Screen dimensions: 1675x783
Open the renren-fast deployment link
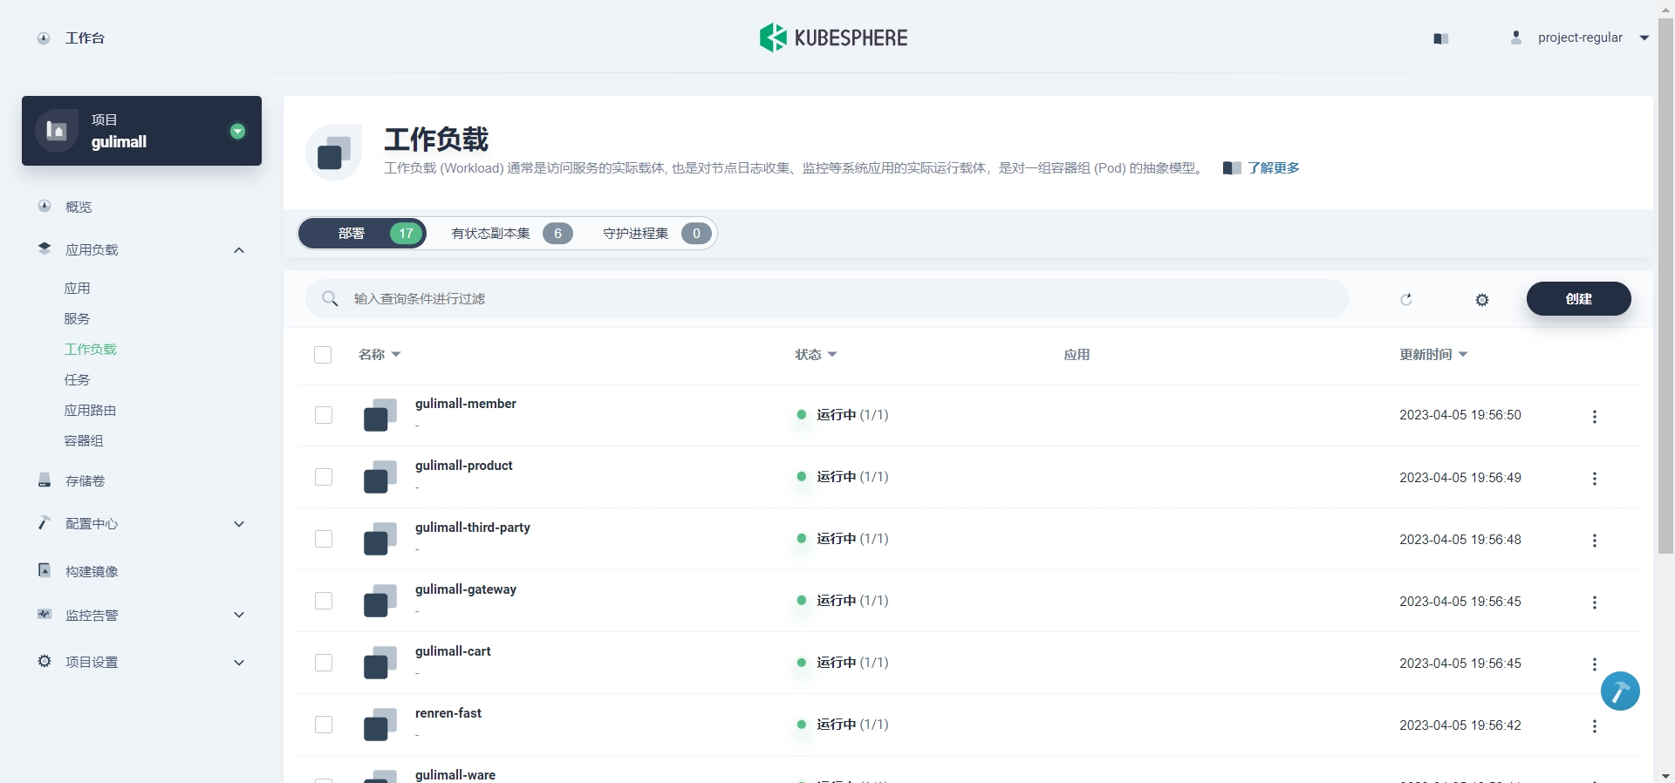coord(448,713)
